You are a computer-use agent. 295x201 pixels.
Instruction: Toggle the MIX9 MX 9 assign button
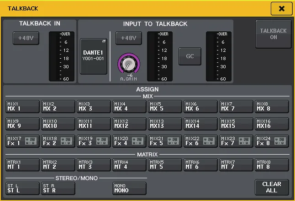pos(22,124)
